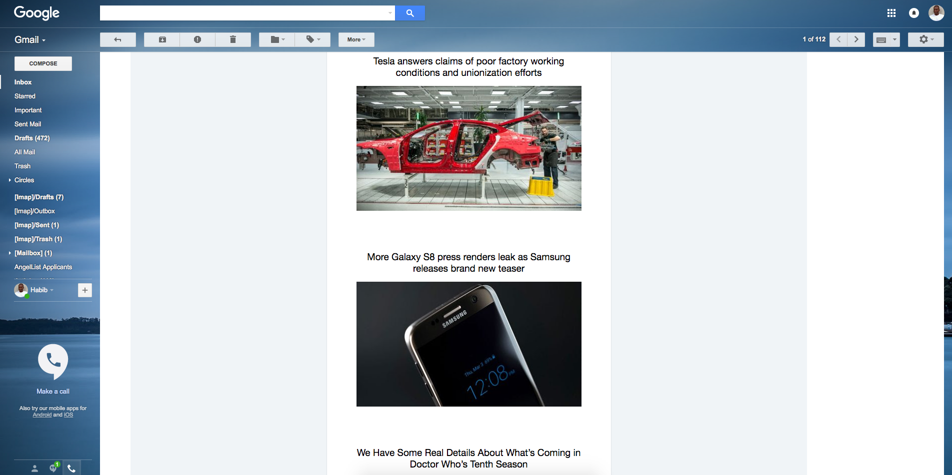Click the blue search button
The height and width of the screenshot is (475, 952).
pos(410,13)
